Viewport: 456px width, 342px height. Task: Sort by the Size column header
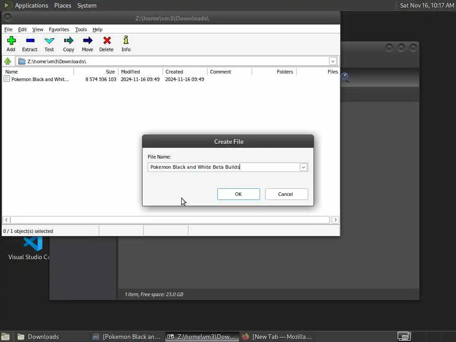pos(96,72)
